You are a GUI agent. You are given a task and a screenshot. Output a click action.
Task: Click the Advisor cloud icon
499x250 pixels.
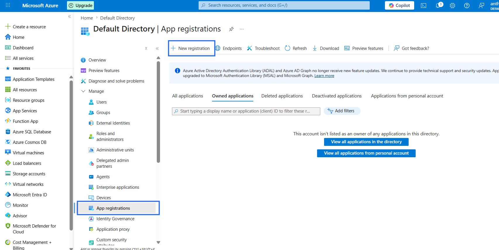8,216
